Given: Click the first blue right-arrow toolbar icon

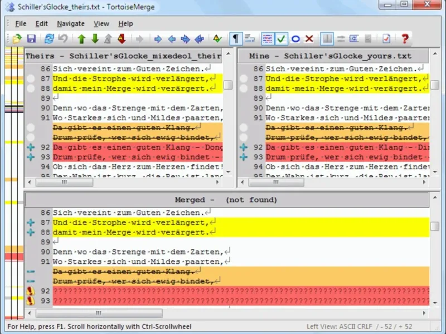Looking at the screenshot, I should (158, 38).
